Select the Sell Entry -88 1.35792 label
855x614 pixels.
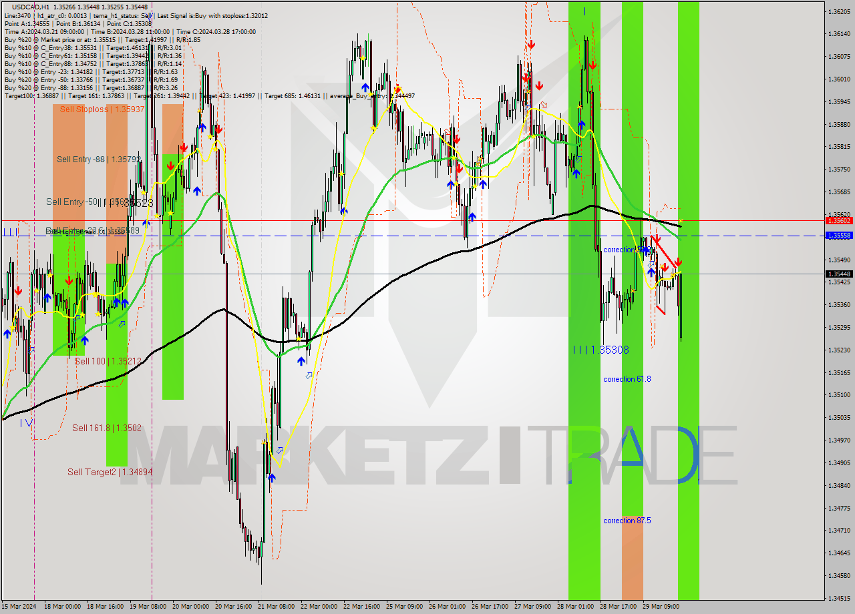point(98,159)
